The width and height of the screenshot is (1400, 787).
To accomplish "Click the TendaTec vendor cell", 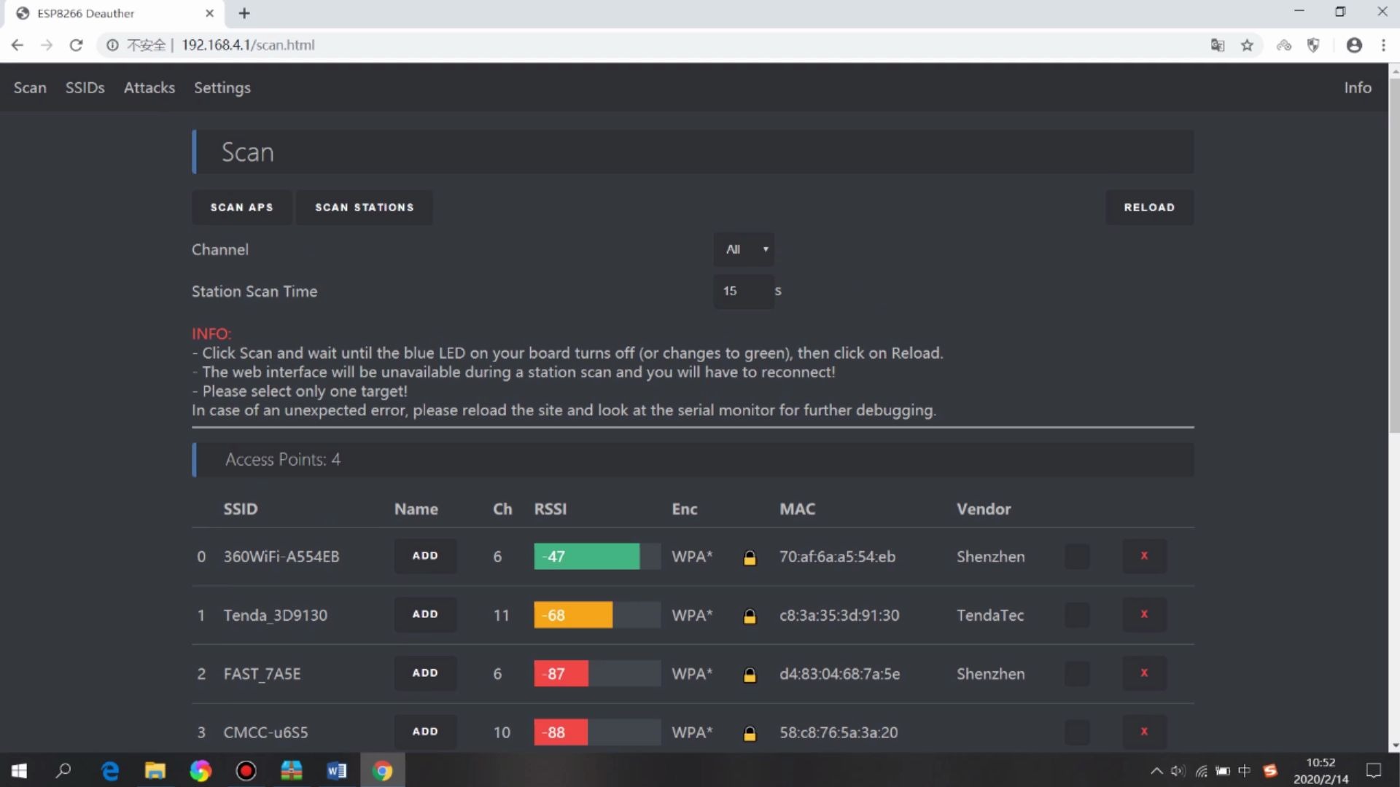I will pos(990,616).
